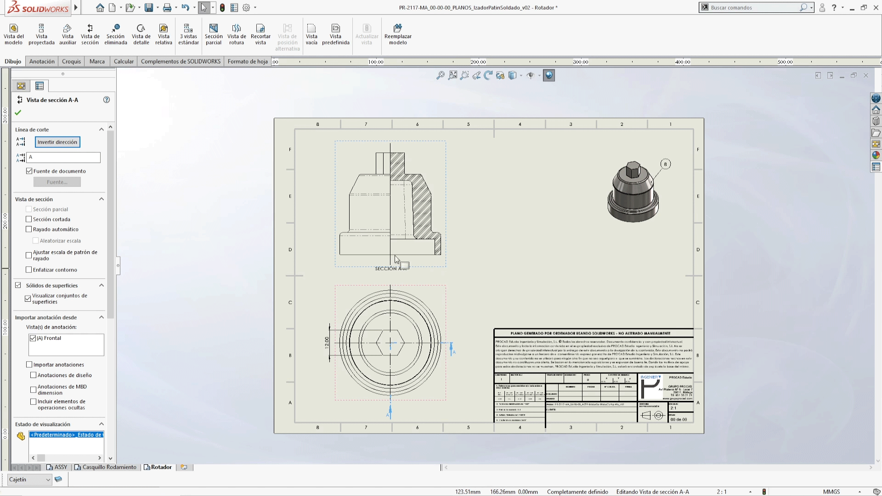Toggle the Fuente de documento checkbox
The width and height of the screenshot is (882, 496).
(29, 171)
